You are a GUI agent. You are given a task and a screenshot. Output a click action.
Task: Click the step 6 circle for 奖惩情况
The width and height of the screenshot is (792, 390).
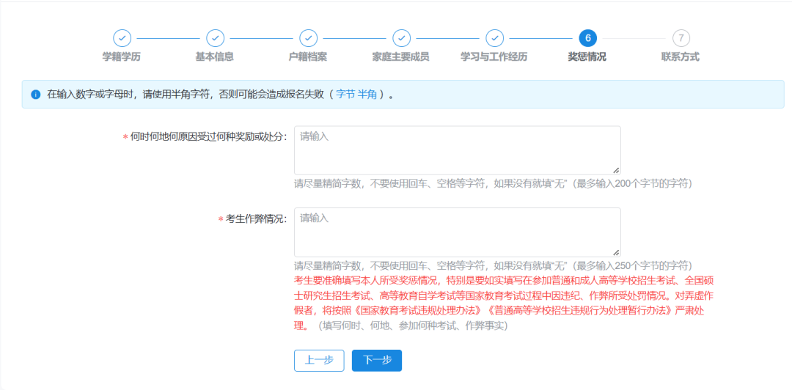tap(588, 38)
